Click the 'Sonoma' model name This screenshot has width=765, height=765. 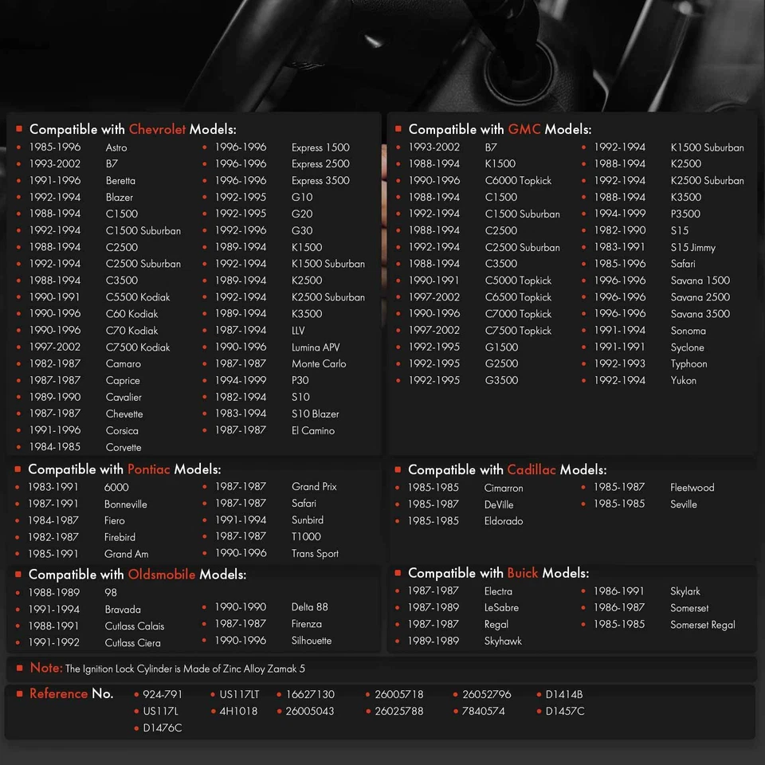click(688, 331)
